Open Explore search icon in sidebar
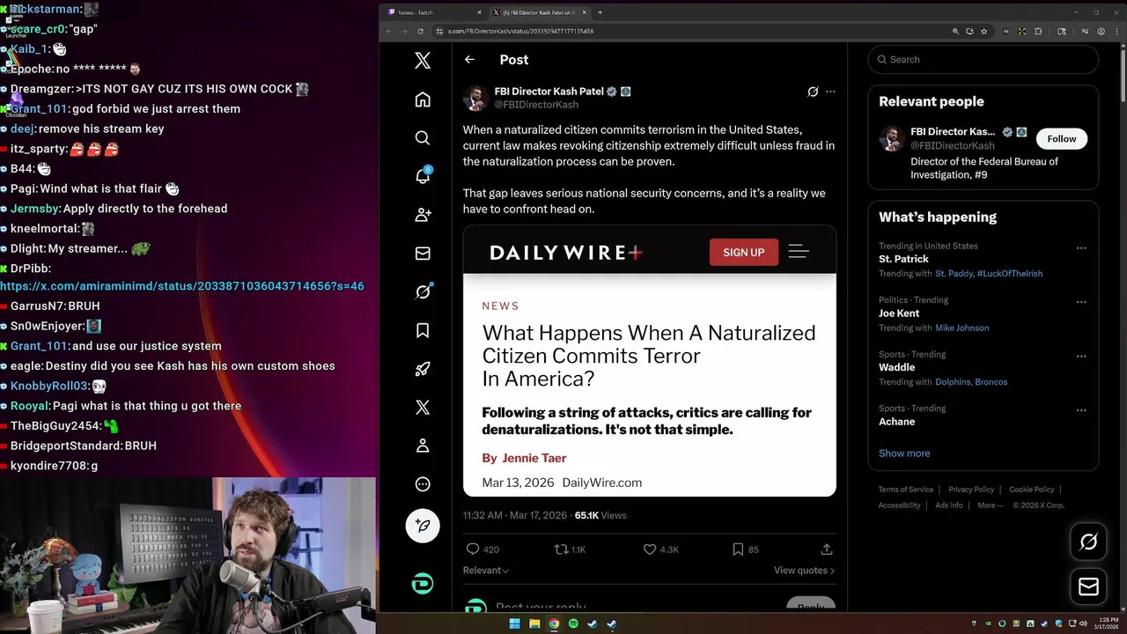This screenshot has height=634, width=1127. [x=423, y=138]
